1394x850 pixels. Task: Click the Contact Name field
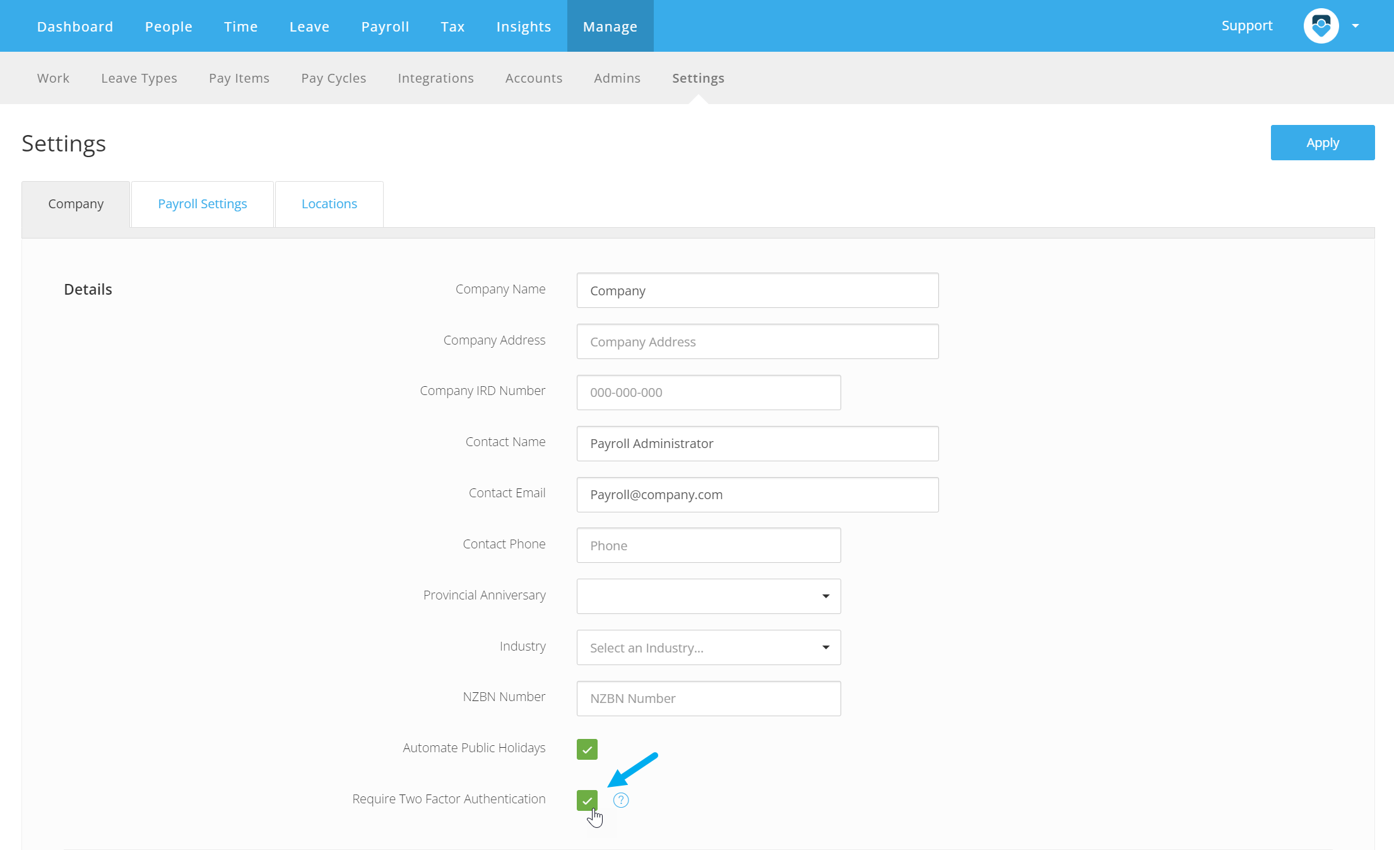757,444
